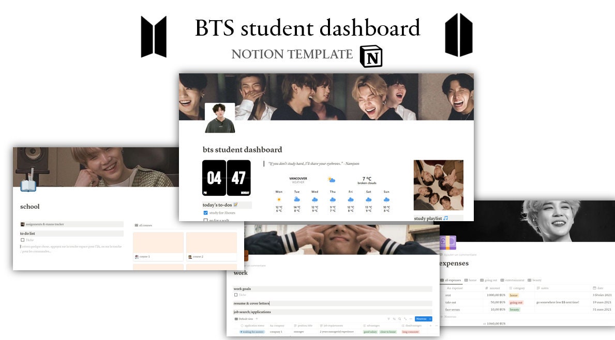Click the house category color tag on rent row
Screen dimensions: 615x340
[514, 295]
